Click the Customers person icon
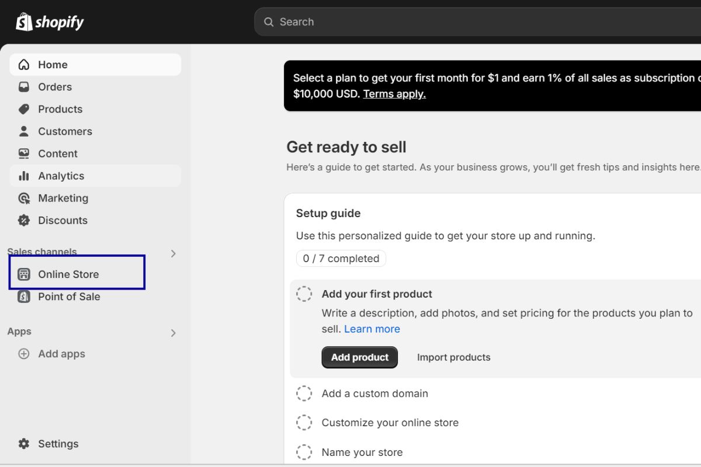The width and height of the screenshot is (701, 467). click(x=23, y=131)
